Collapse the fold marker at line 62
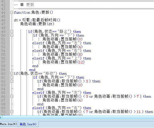The image size is (154, 128). pos(12,81)
